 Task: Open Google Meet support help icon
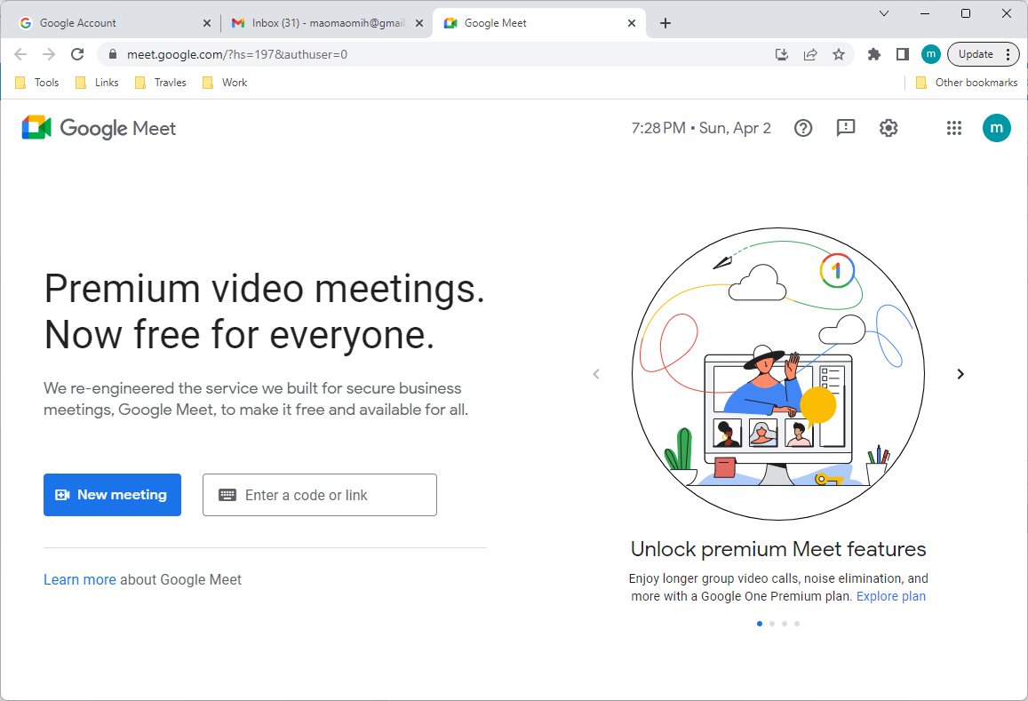click(803, 128)
